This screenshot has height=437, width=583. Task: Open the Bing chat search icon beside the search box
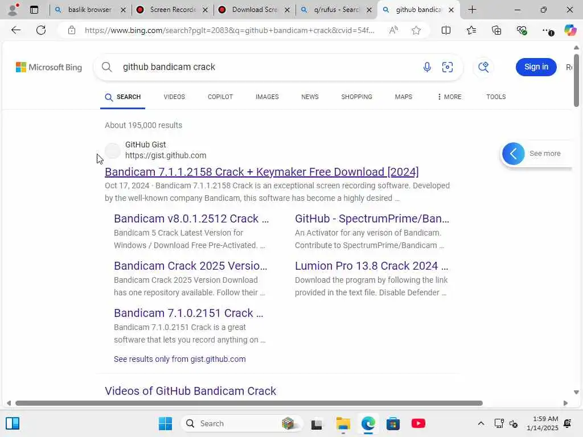[x=483, y=67]
